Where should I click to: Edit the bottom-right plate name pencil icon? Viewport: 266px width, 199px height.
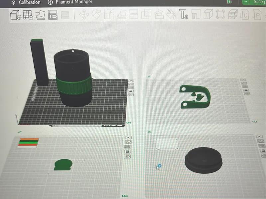[149, 132]
